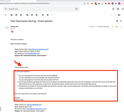Open the browser Extensions puzzle menu
This screenshot has width=124, height=112.
116,4
